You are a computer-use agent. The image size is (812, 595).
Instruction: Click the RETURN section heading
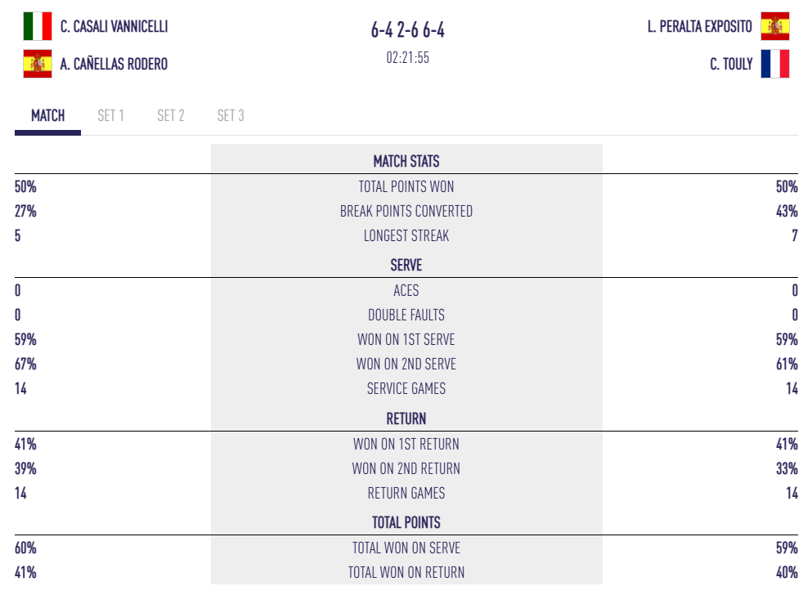406,418
